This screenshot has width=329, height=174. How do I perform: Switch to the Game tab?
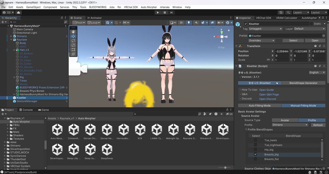click(x=43, y=110)
